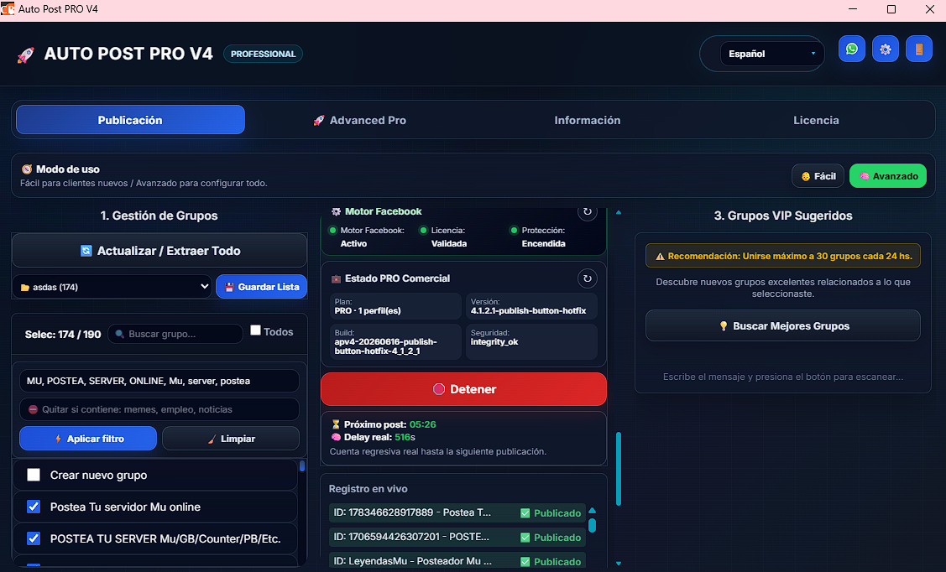Click the Registro en vivo scroll up arrow
The width and height of the screenshot is (946, 572).
(592, 511)
